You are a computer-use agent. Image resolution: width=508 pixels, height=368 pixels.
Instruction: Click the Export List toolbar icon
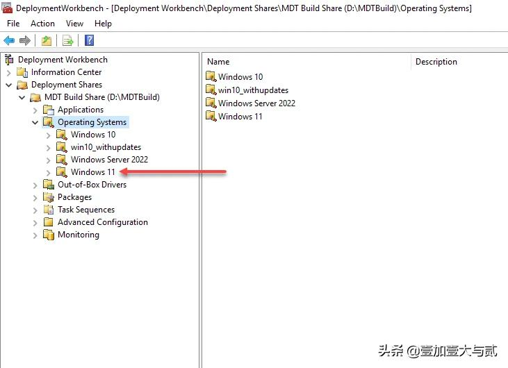coord(68,40)
